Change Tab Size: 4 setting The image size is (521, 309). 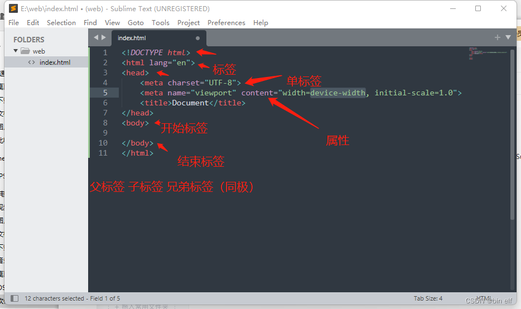(428, 298)
